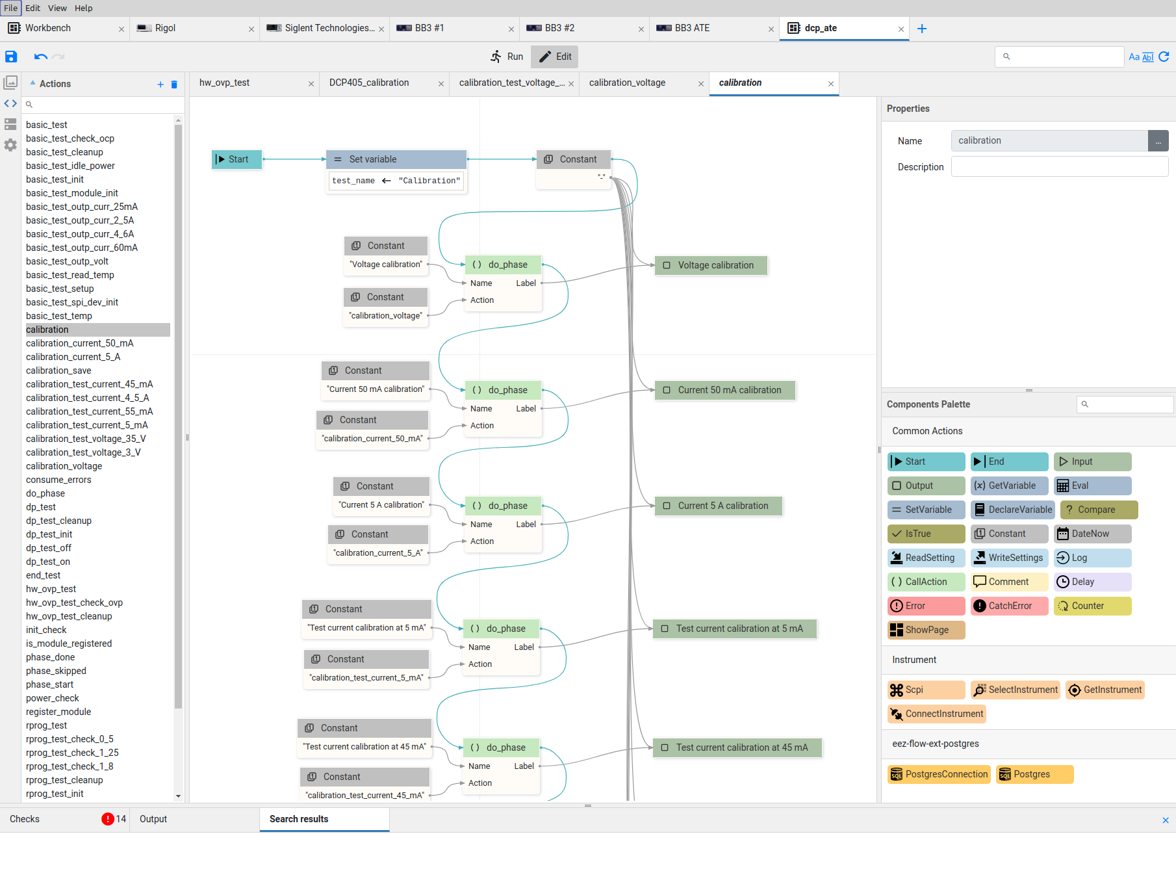
Task: Open the Checks panel tab
Action: [25, 819]
